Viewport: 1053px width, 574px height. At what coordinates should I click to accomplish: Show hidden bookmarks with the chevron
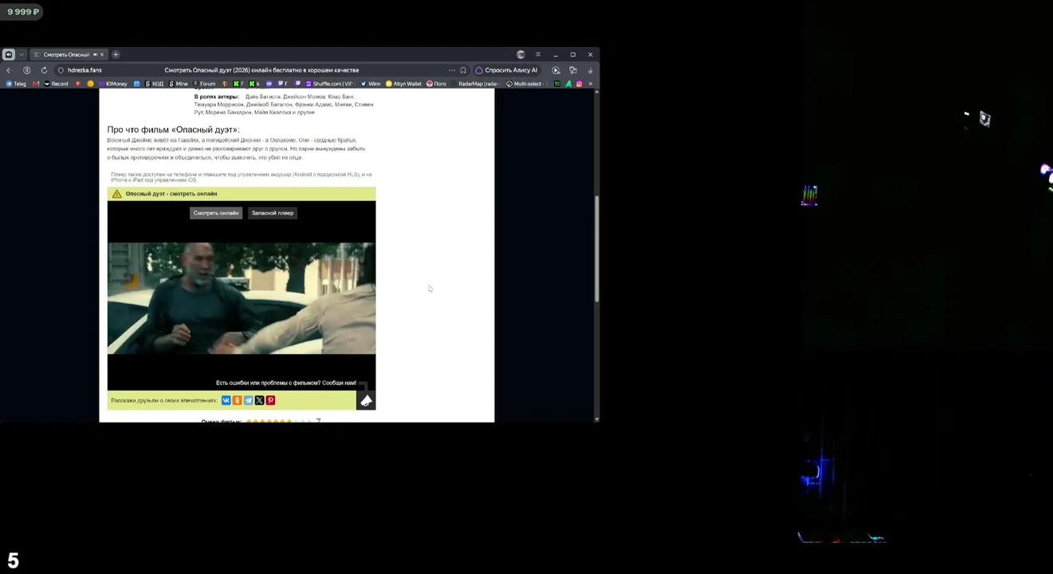[590, 84]
